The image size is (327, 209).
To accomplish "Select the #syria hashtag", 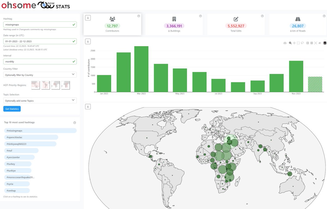I will click(x=17, y=184).
